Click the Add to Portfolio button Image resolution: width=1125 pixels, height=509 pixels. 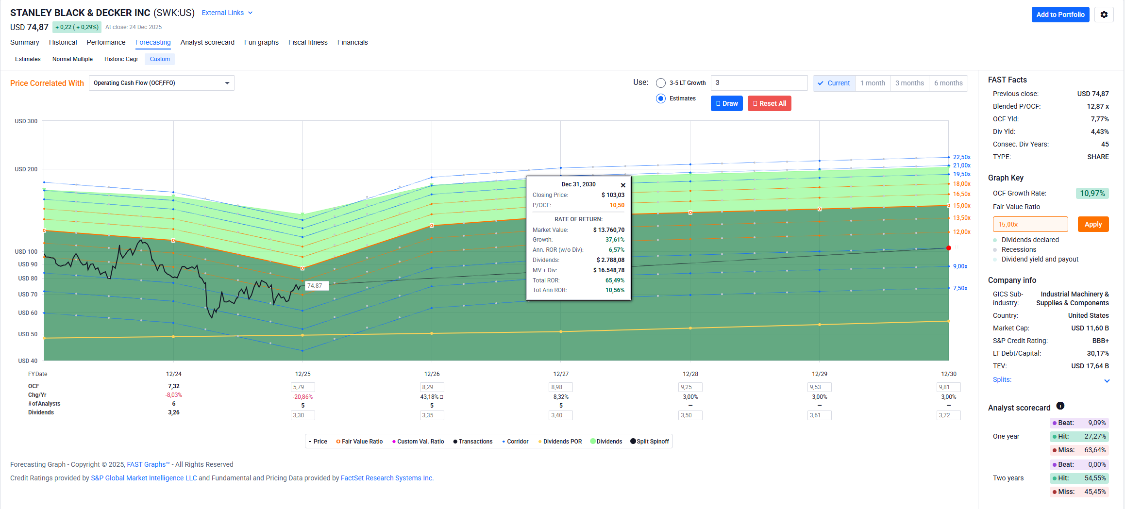point(1060,15)
